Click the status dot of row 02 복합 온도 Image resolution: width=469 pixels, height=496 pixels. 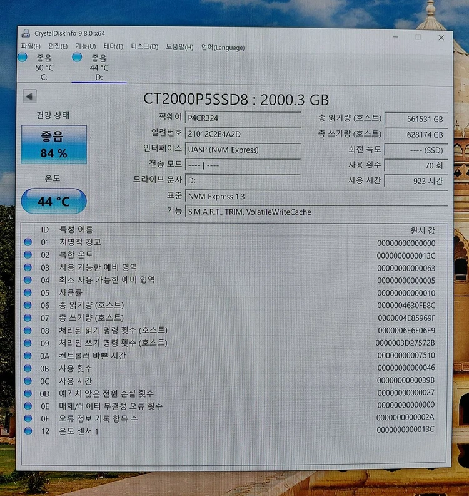tap(28, 255)
